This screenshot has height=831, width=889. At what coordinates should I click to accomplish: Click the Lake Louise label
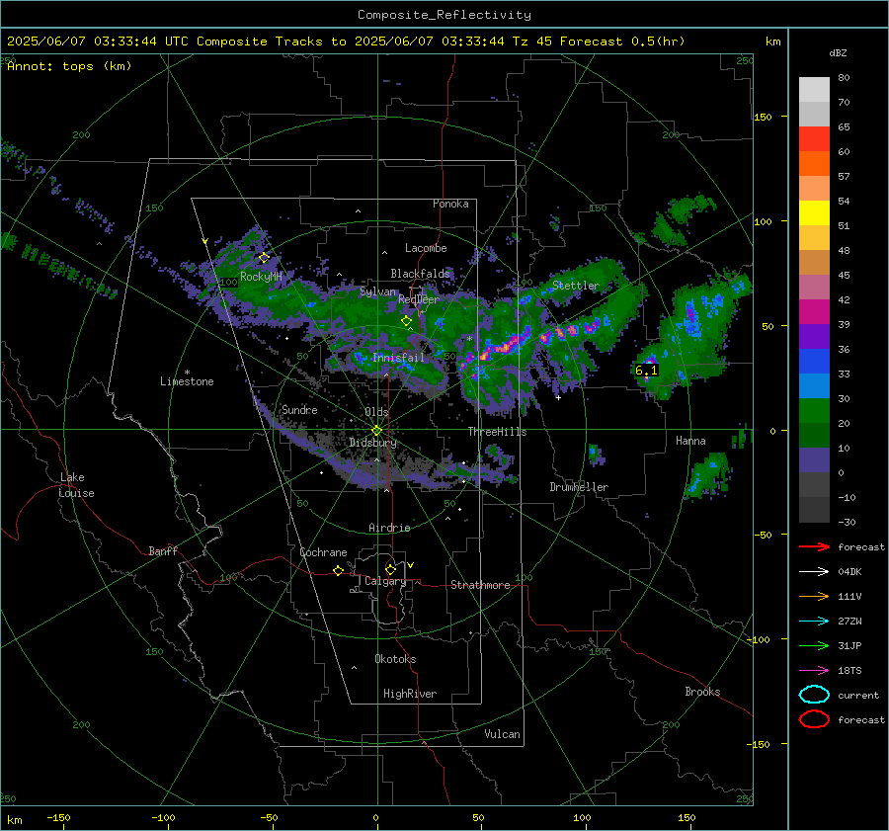76,485
